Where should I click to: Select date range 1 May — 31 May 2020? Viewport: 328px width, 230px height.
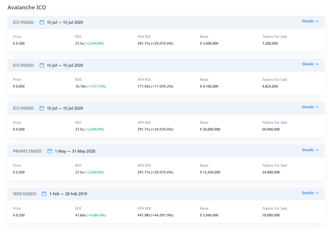click(75, 151)
